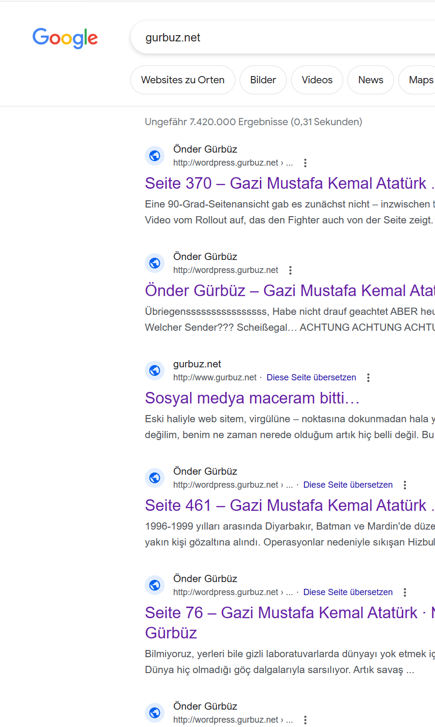Click globe favicon of Sosyal medya maceram result
Image resolution: width=435 pixels, height=727 pixels.
[154, 370]
